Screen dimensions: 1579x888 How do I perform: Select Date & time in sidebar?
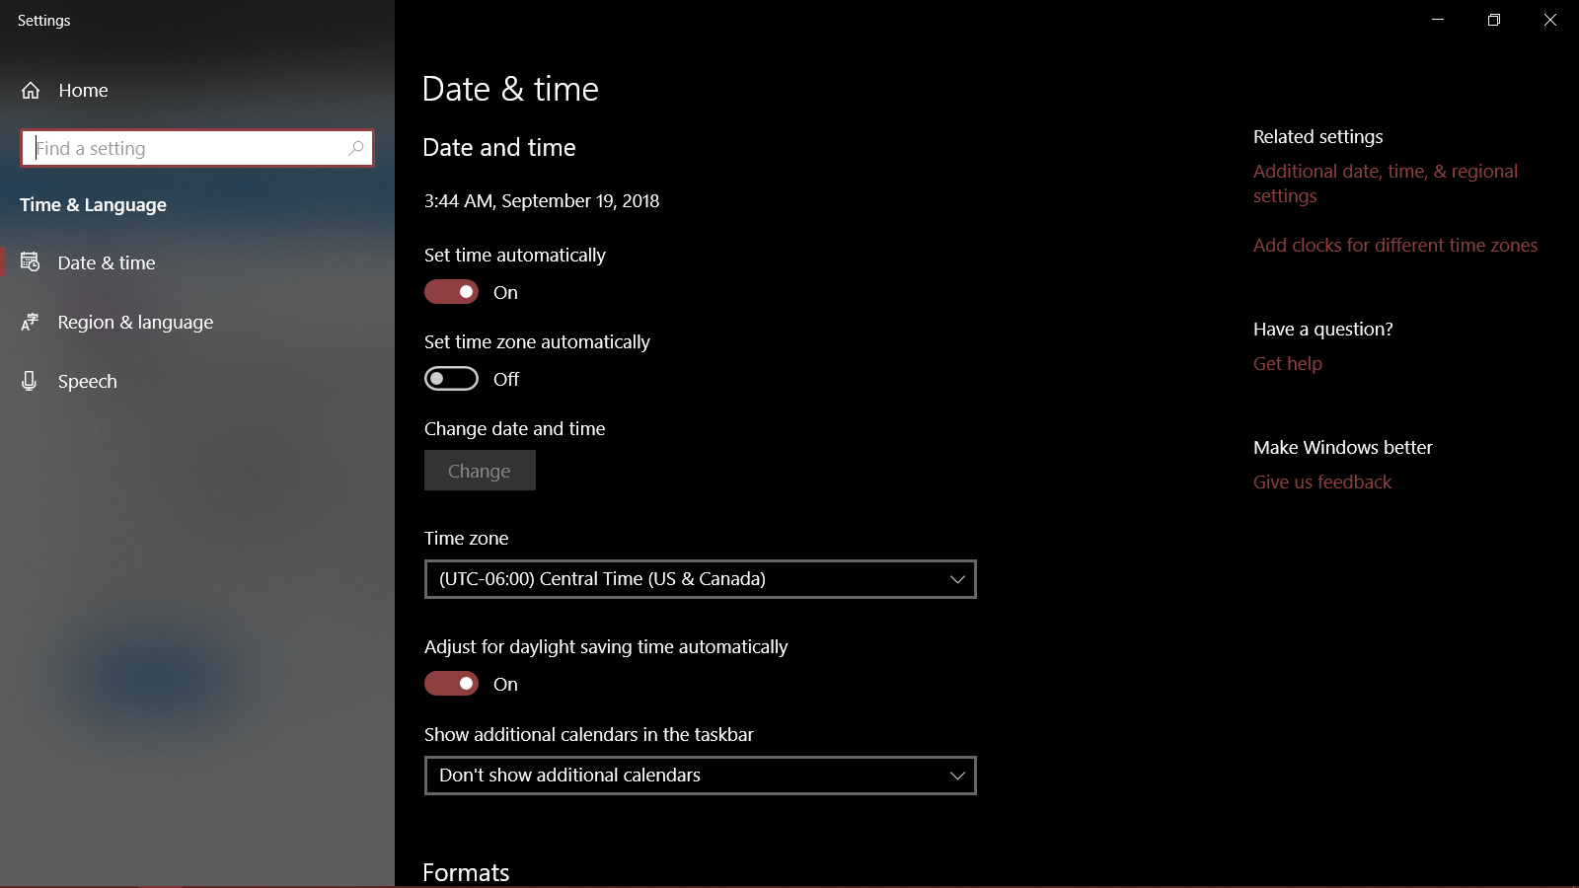pos(197,262)
